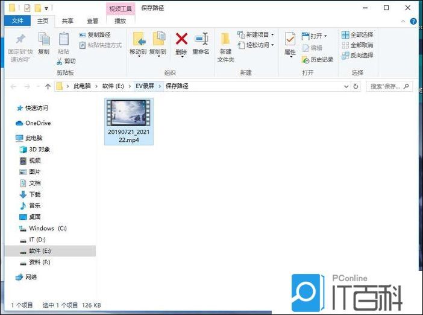Open 3D 对象 in the sidebar
Screen dimensions: 423x315
35,150
